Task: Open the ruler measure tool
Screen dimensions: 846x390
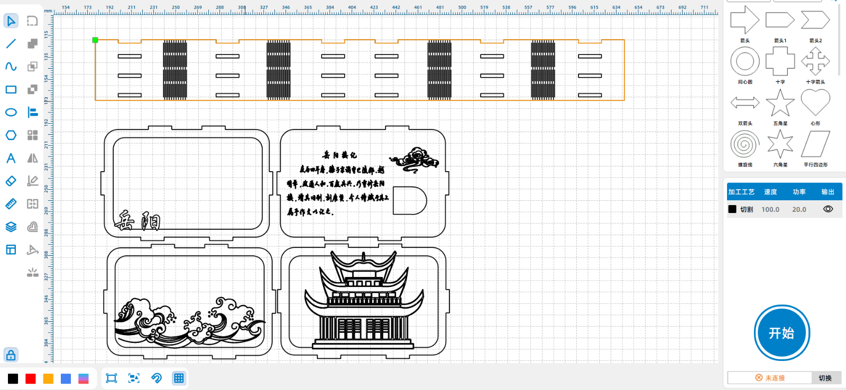Action: pyautogui.click(x=11, y=204)
